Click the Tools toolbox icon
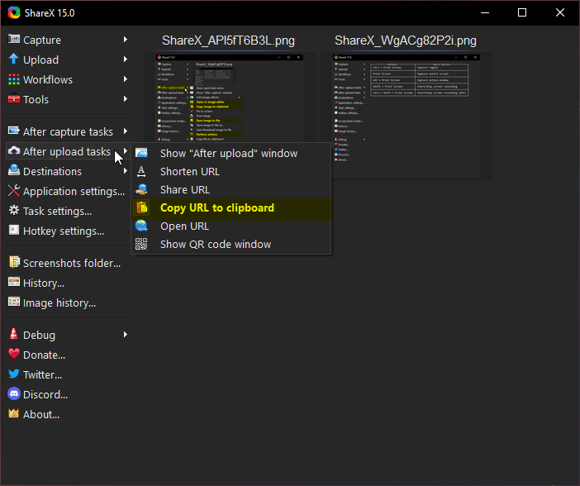 point(14,99)
